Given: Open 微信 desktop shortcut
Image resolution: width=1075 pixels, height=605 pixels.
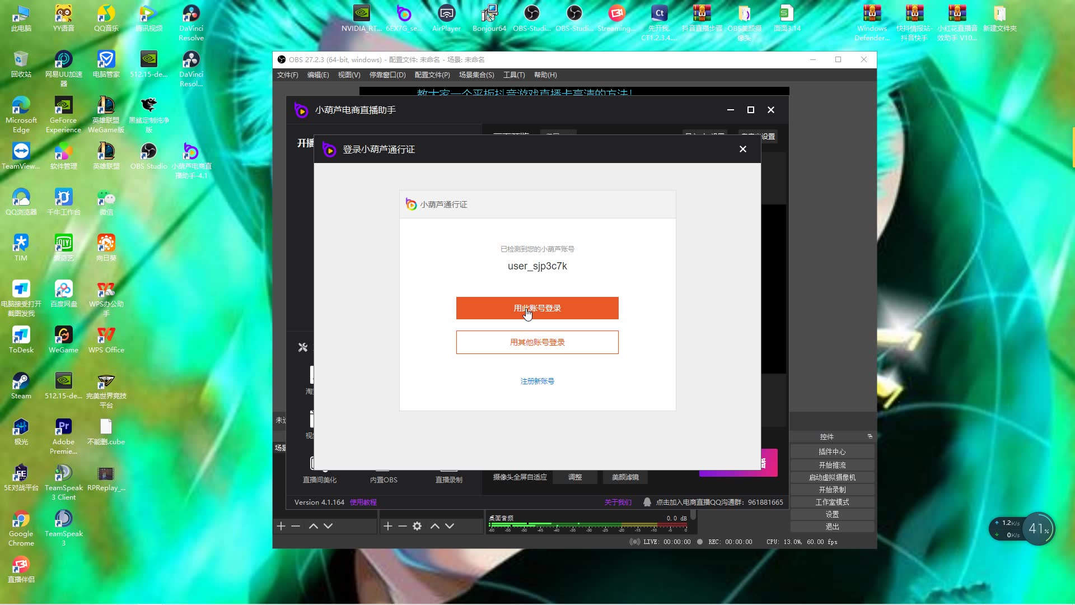Looking at the screenshot, I should (106, 202).
